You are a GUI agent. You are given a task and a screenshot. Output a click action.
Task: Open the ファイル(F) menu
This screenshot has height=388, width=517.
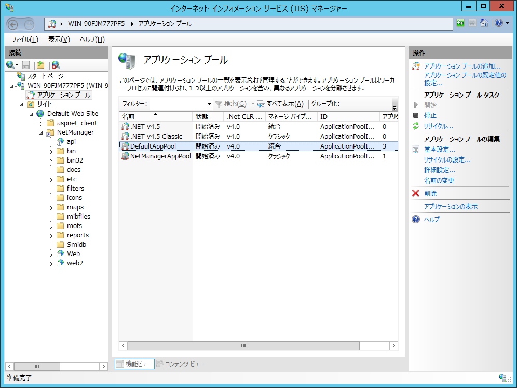tap(25, 39)
